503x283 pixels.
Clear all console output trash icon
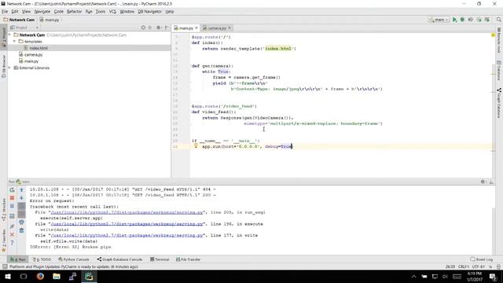(21, 230)
